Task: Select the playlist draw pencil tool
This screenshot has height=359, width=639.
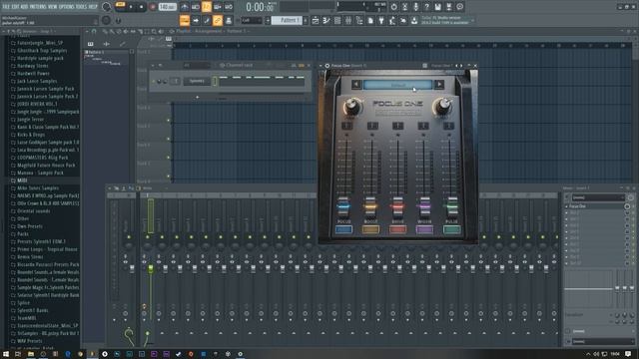Action: (x=105, y=31)
